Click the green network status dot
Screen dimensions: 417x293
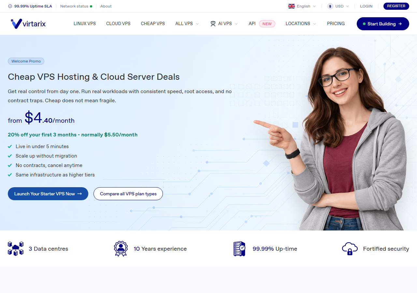[x=91, y=6]
